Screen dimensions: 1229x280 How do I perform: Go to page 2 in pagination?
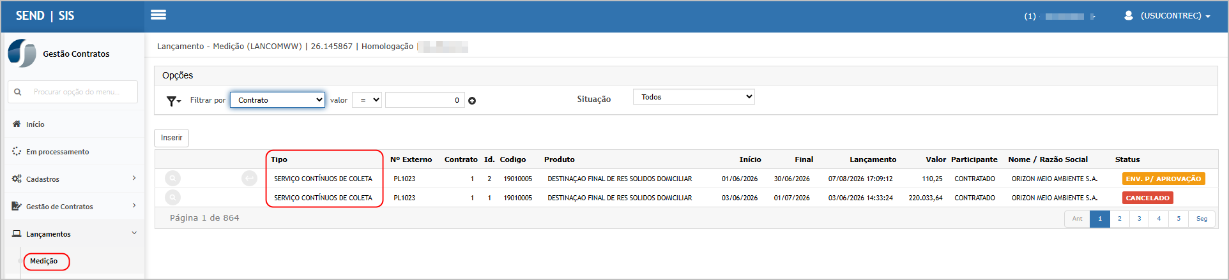click(1119, 219)
